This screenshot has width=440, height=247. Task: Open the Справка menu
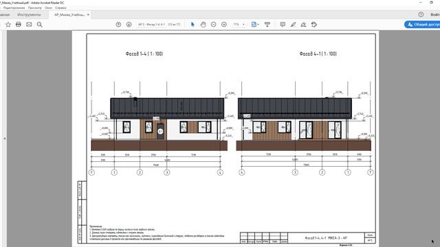coord(60,8)
